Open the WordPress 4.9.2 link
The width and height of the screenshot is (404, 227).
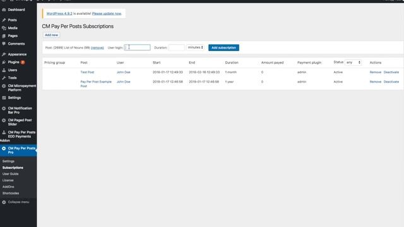[x=59, y=14]
